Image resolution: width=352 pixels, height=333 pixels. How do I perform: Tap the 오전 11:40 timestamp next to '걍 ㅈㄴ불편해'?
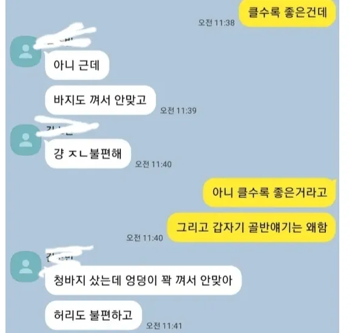(154, 164)
